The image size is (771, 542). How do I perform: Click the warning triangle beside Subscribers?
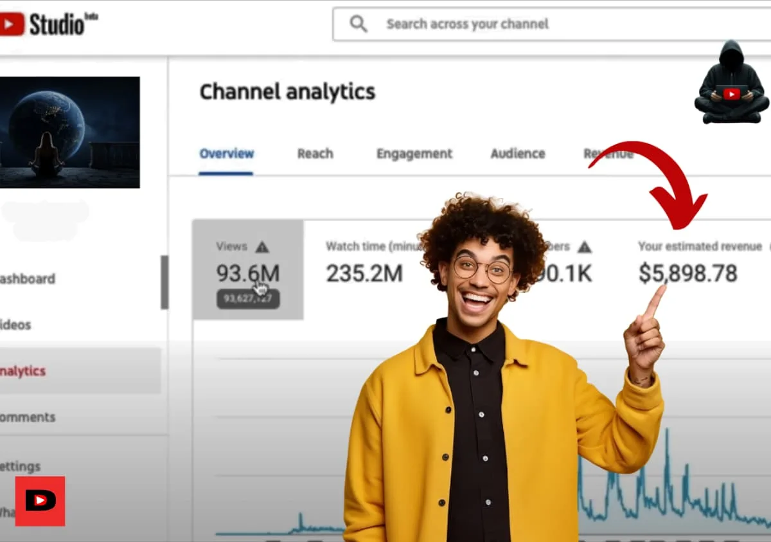pyautogui.click(x=584, y=247)
